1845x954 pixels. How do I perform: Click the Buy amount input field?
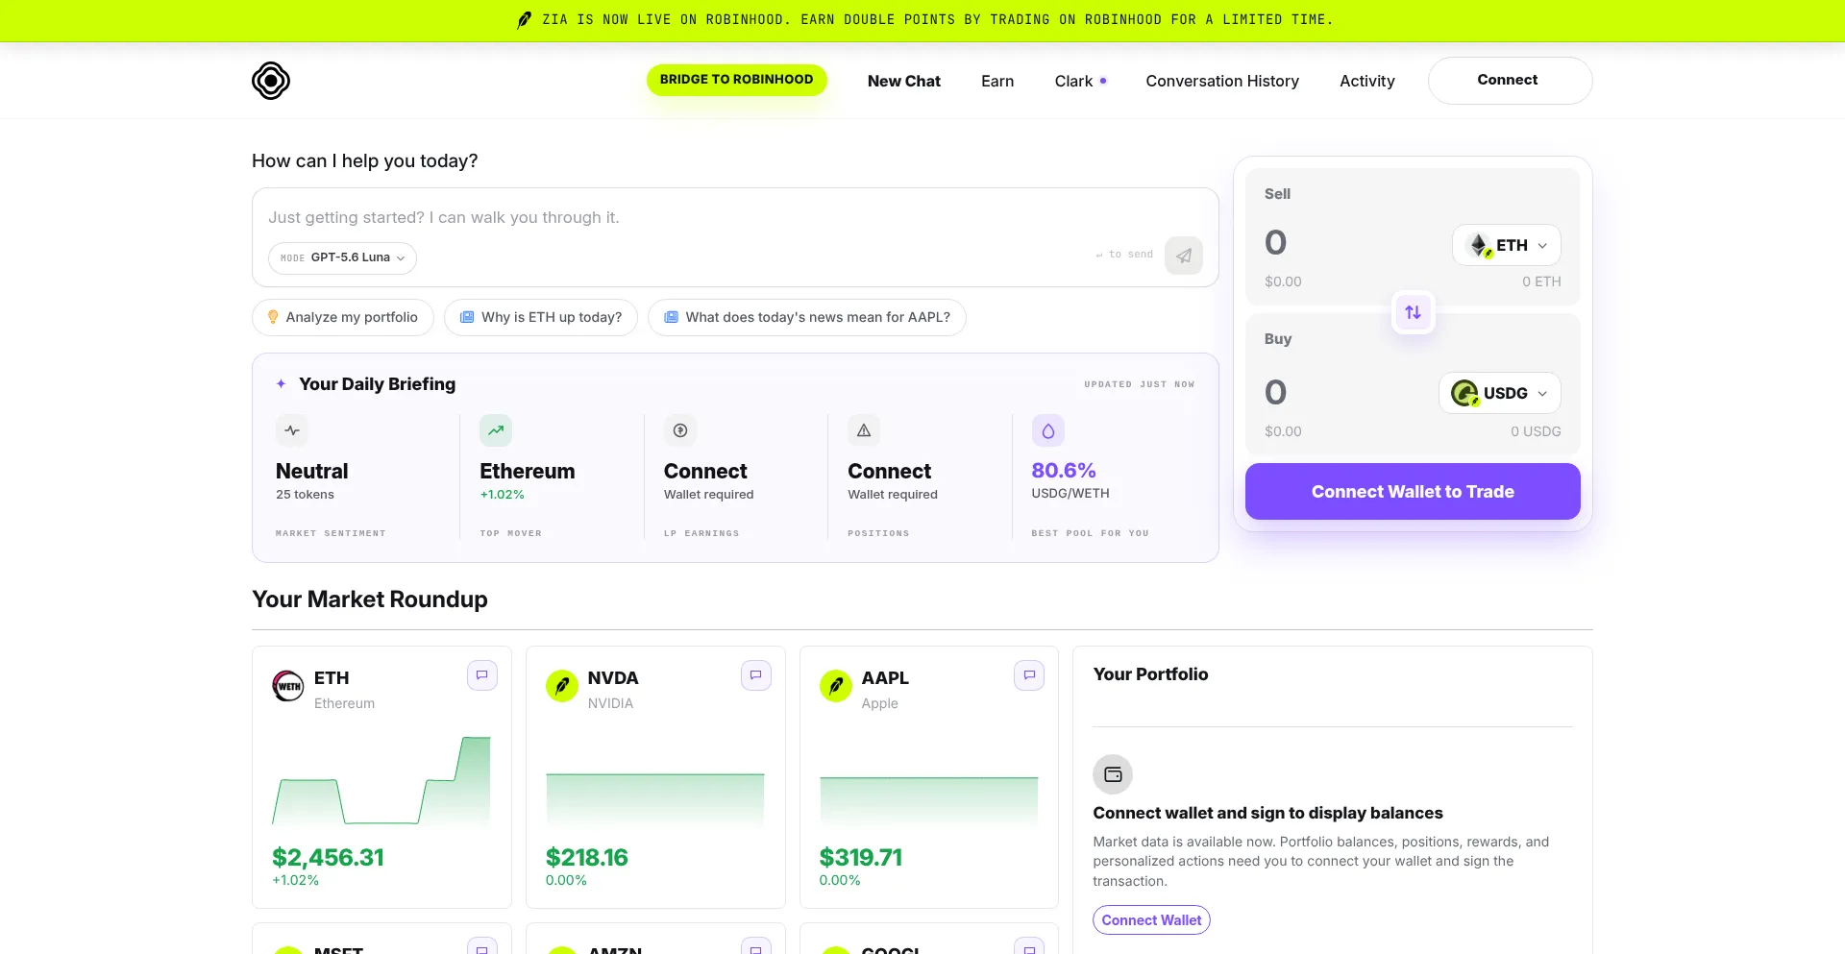(1345, 392)
